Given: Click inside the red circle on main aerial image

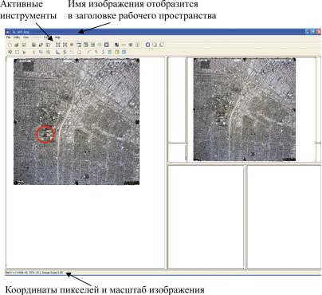Looking at the screenshot, I should pyautogui.click(x=45, y=135).
